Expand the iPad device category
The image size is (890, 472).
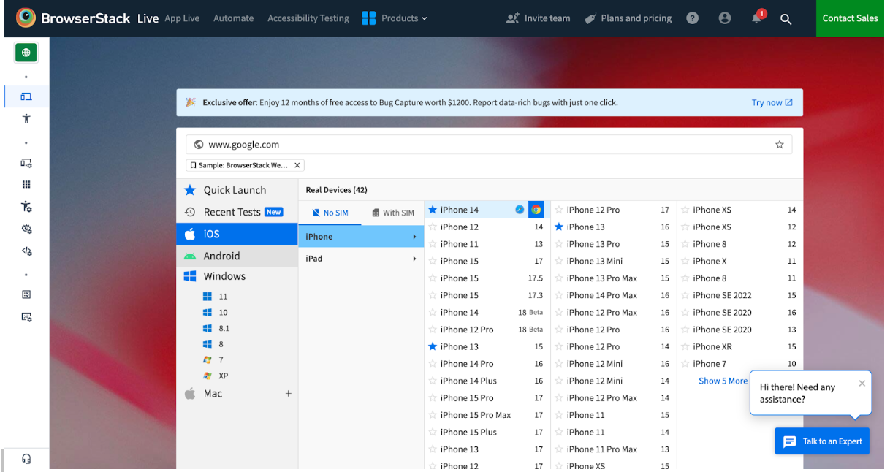(361, 259)
